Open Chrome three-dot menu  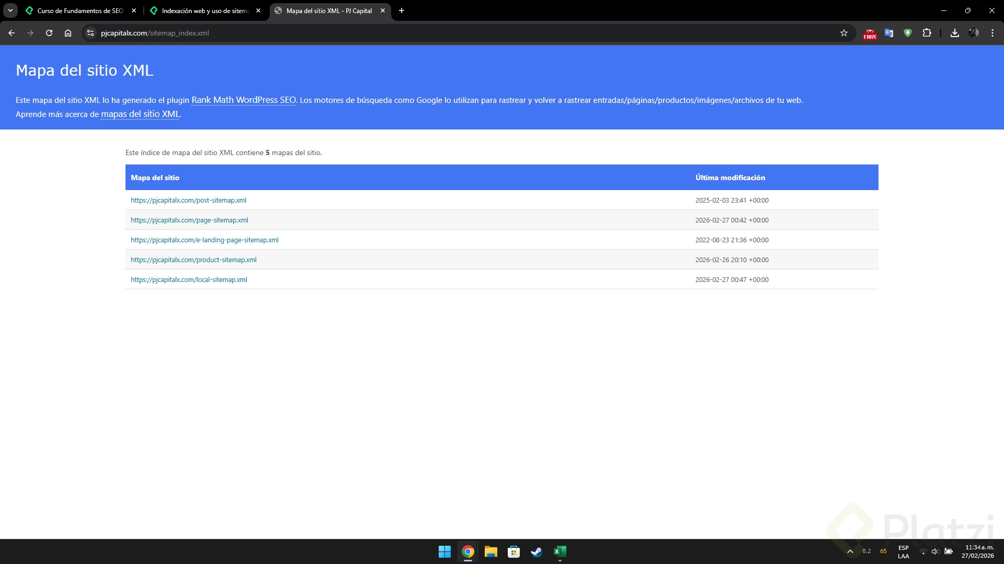click(992, 33)
